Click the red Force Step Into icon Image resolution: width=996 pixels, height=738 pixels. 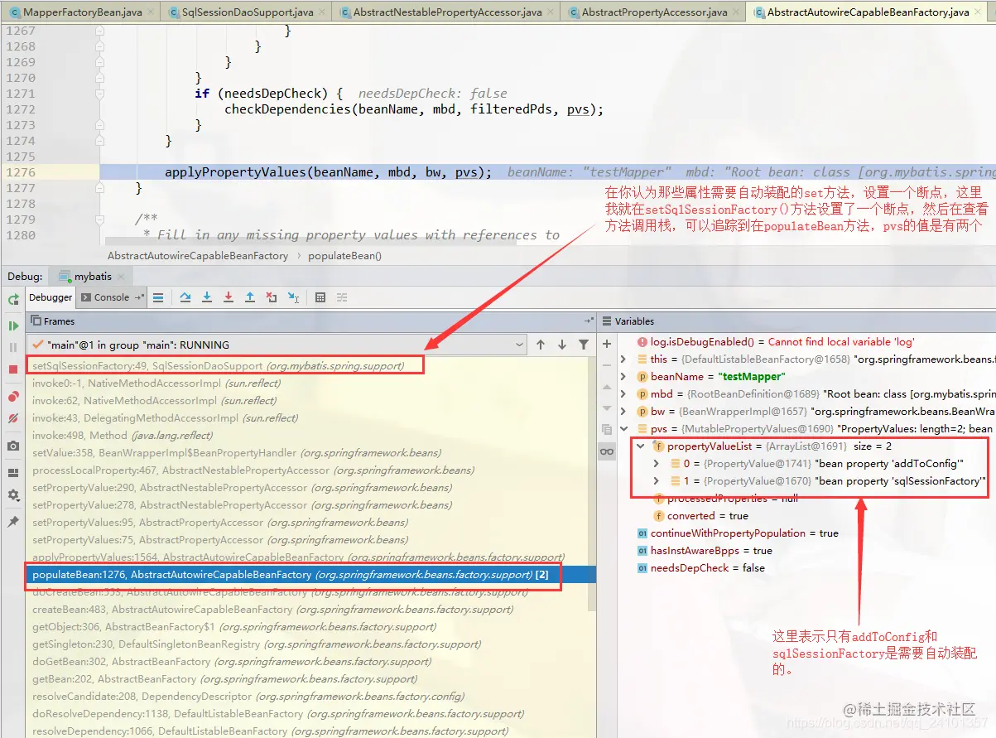229,297
